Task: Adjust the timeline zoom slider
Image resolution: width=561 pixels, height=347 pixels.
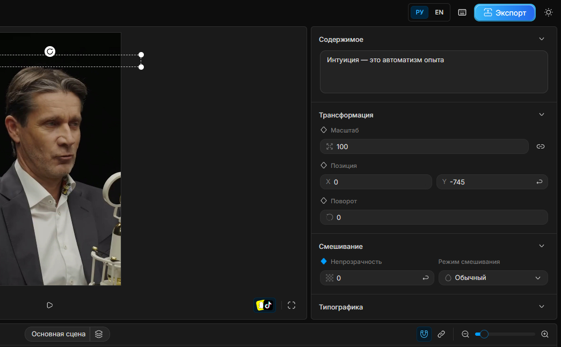Action: 484,334
